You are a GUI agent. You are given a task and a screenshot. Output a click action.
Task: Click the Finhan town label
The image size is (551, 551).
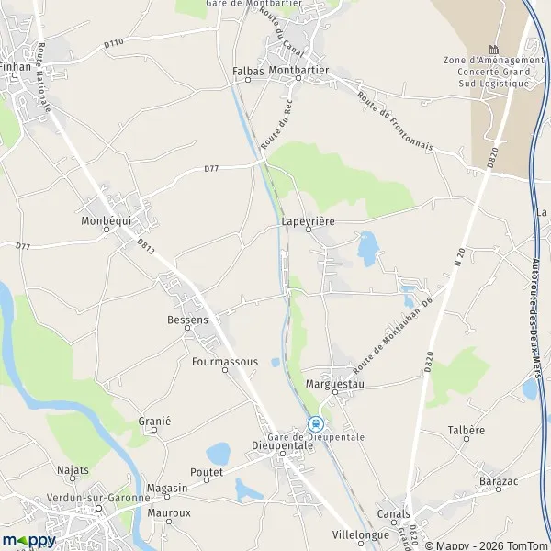(x=15, y=66)
